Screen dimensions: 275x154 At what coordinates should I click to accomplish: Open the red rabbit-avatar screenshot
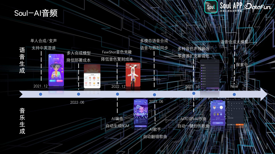pyautogui.click(x=133, y=75)
